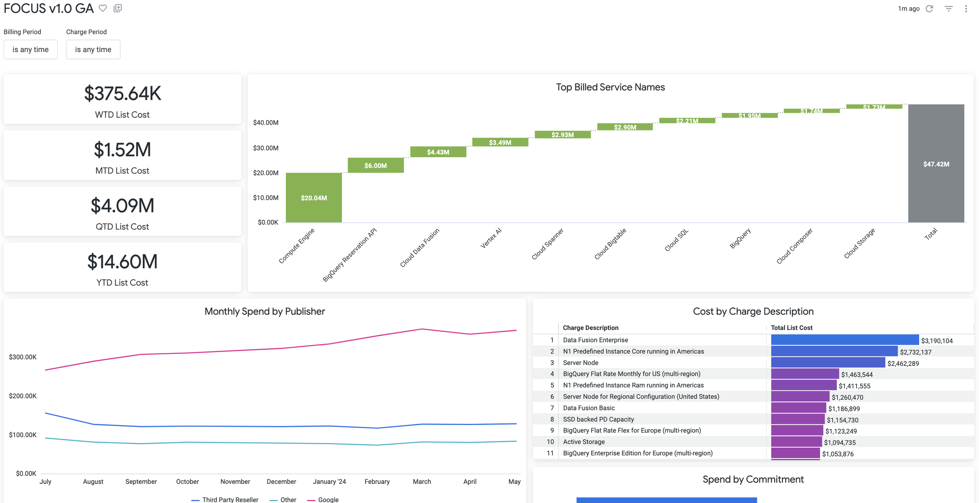979x503 pixels.
Task: Click the $375.64K WTD List Cost value
Action: (x=122, y=93)
